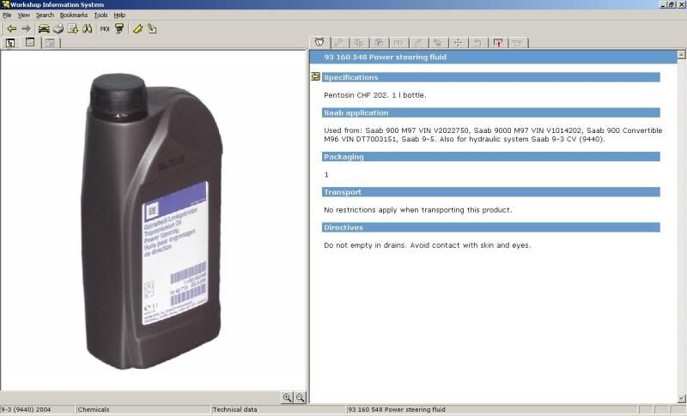Click the pointing hand toolbar icon
The height and width of the screenshot is (416, 687).
click(152, 28)
